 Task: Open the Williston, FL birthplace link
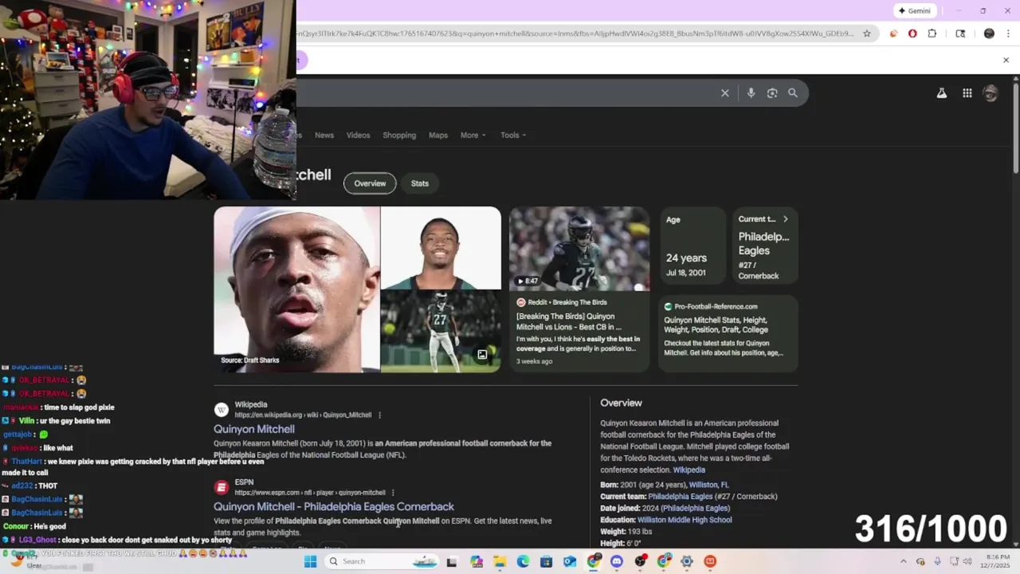click(708, 485)
